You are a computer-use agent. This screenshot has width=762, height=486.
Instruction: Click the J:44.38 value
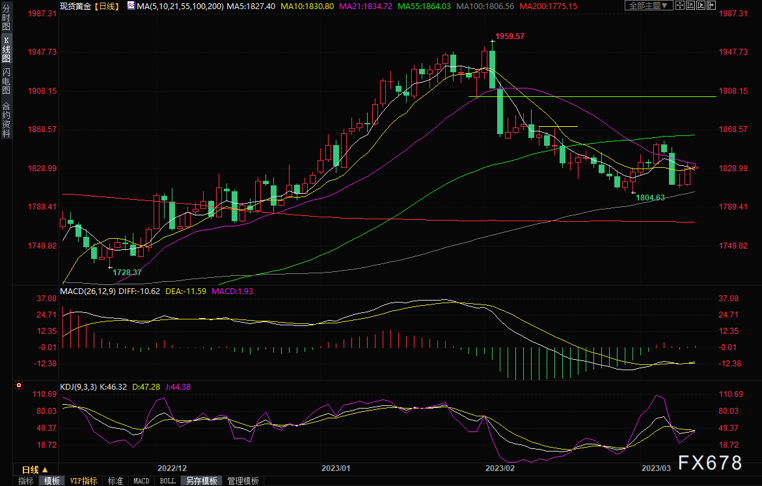click(x=178, y=387)
